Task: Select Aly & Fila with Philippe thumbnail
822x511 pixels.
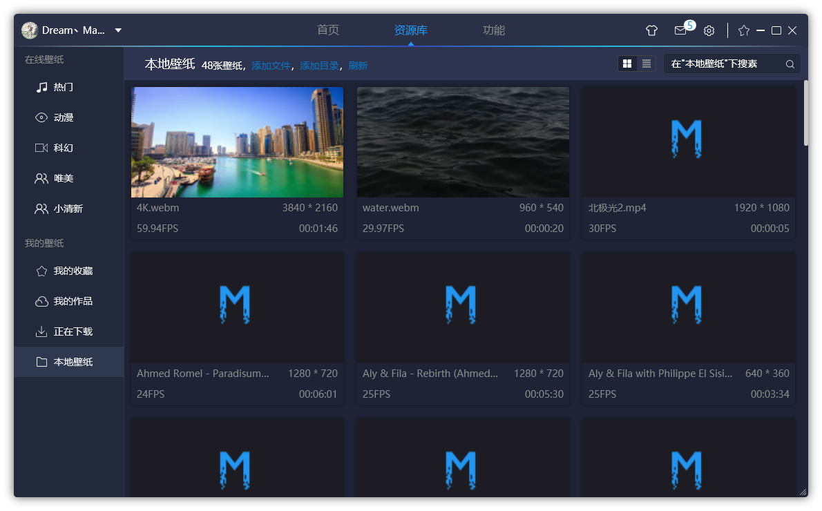Action: [x=689, y=308]
